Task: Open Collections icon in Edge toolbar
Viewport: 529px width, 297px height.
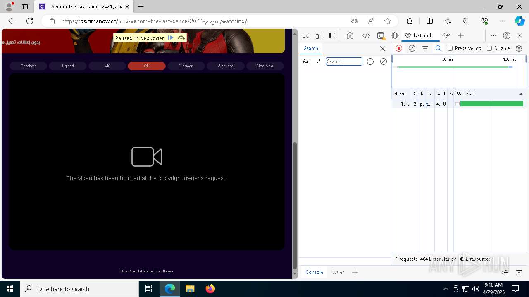Action: coord(466,21)
